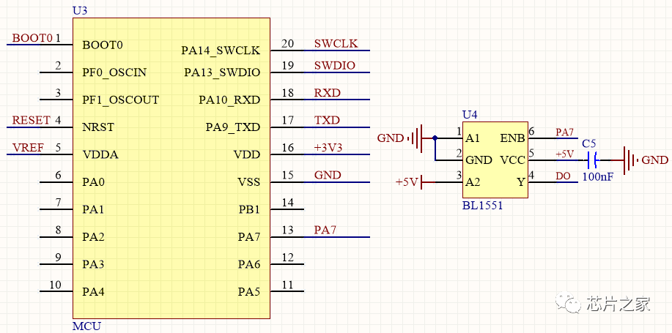Select the 100nF capacitor value text
Viewport: 672px width, 333px height.
(598, 178)
